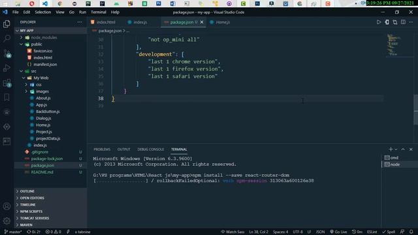Click errors and warnings count in status bar
Image resolution: width=418 pixels, height=235 pixels.
tap(53, 232)
